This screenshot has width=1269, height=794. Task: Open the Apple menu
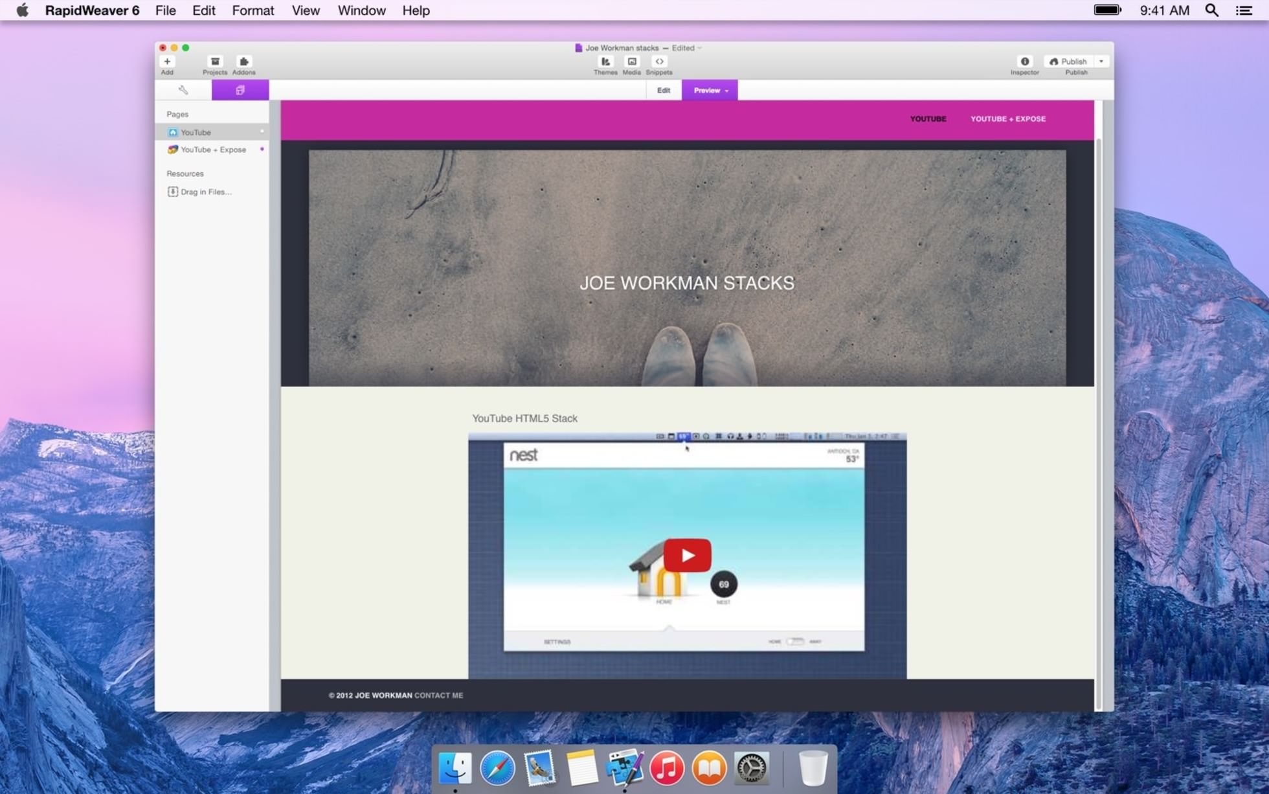click(23, 10)
